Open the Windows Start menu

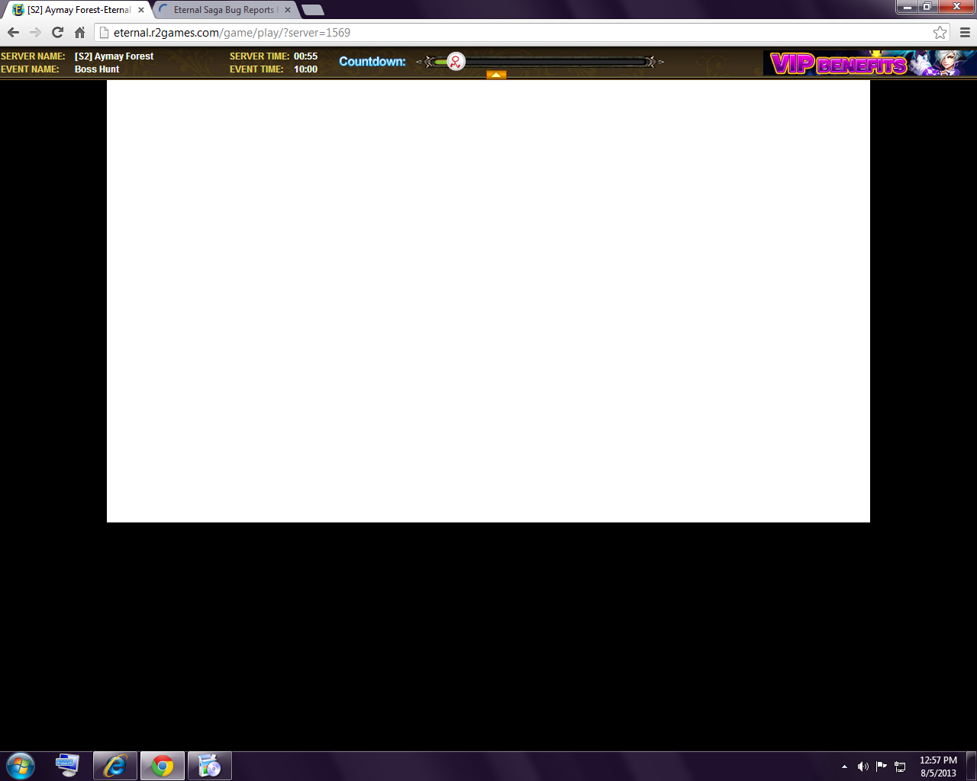pyautogui.click(x=21, y=766)
